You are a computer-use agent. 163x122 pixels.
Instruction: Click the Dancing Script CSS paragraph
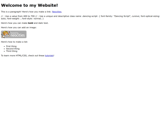click(81, 17)
